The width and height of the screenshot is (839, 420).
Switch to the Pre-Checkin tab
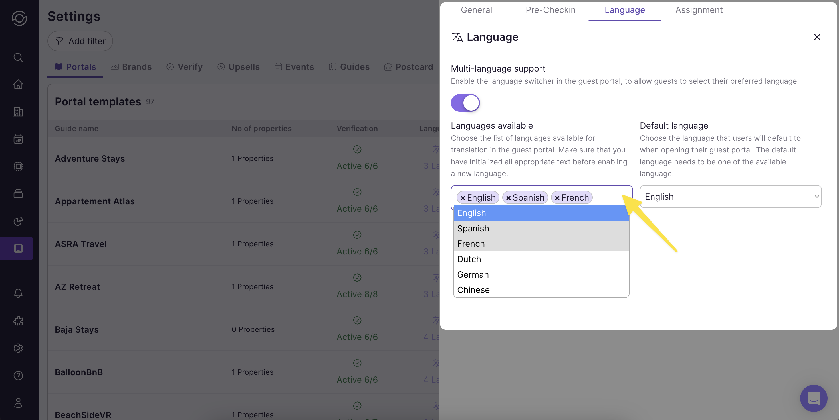550,10
